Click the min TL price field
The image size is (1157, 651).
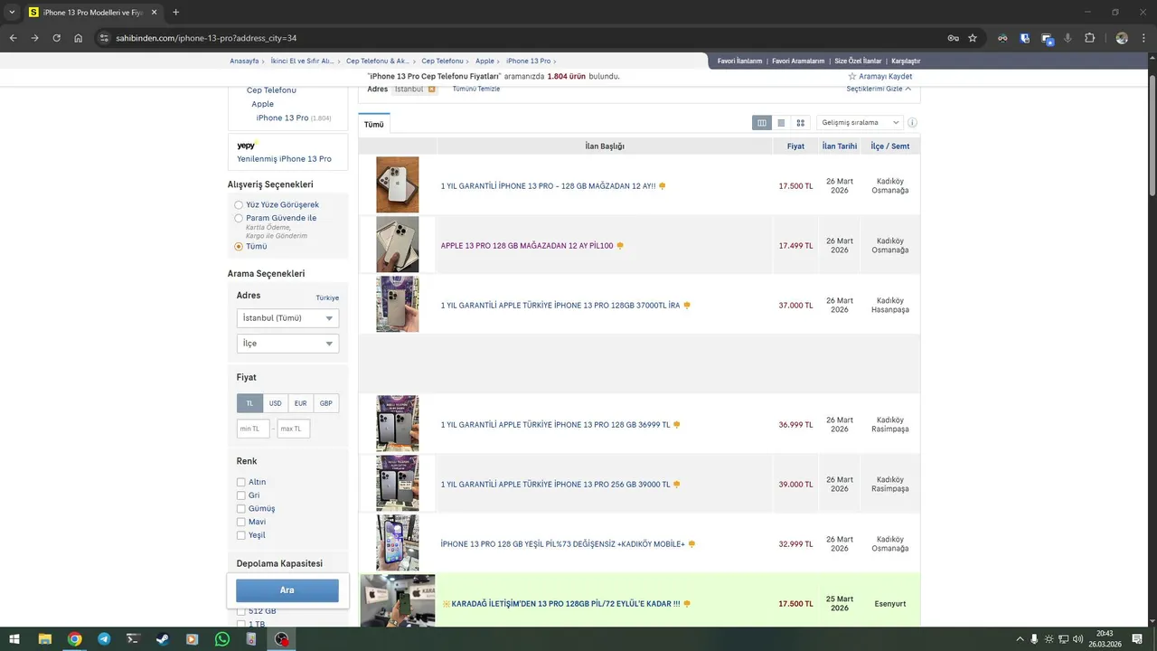[253, 429]
